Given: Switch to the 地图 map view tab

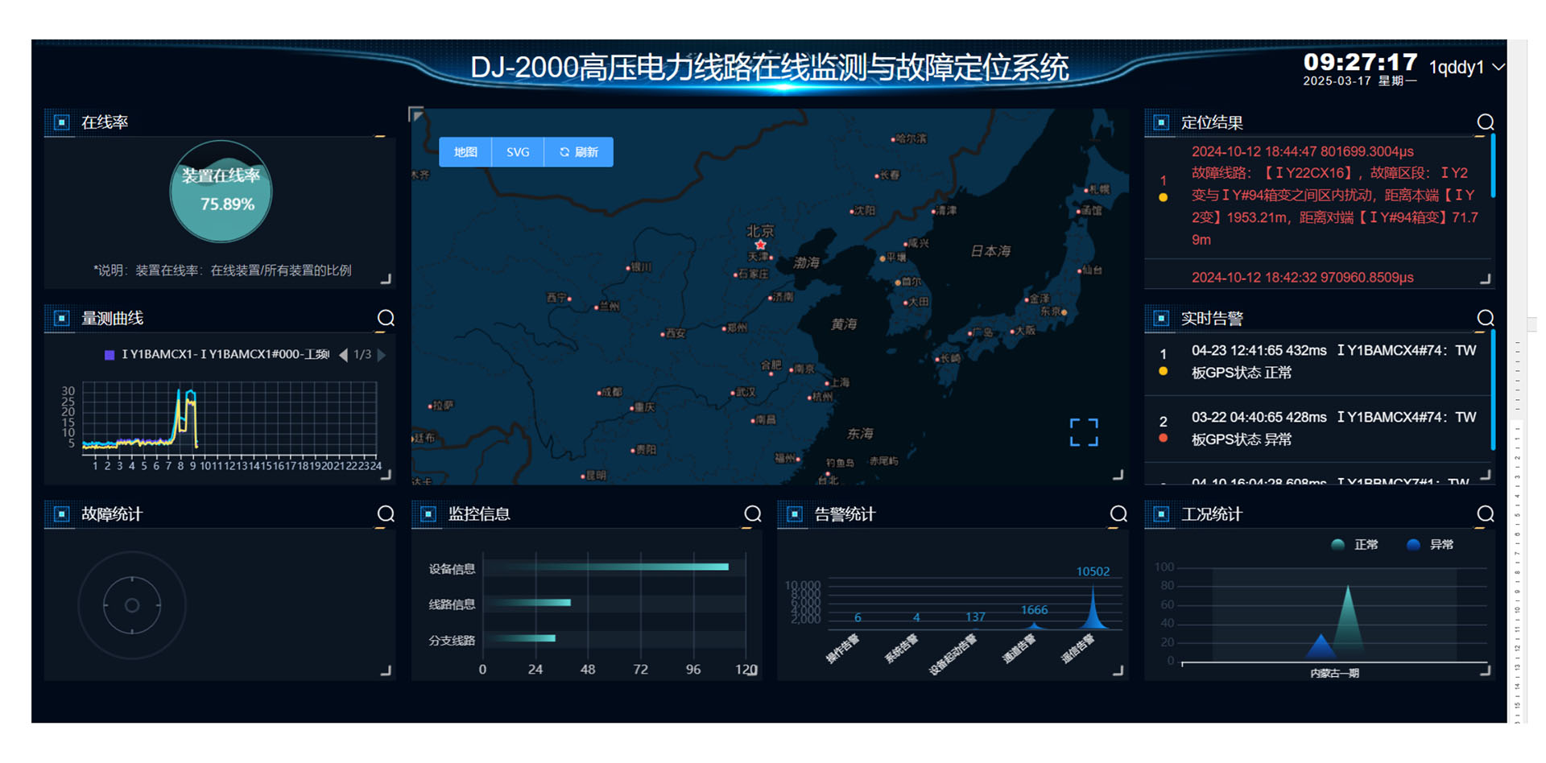Looking at the screenshot, I should pyautogui.click(x=465, y=151).
